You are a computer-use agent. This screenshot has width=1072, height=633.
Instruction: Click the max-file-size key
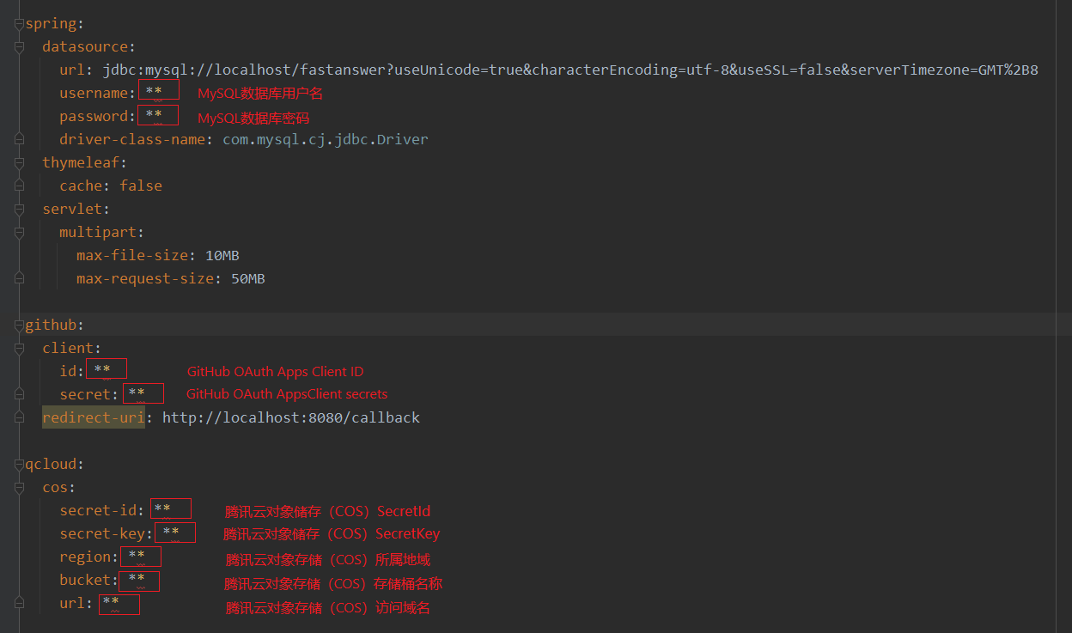pyautogui.click(x=132, y=255)
